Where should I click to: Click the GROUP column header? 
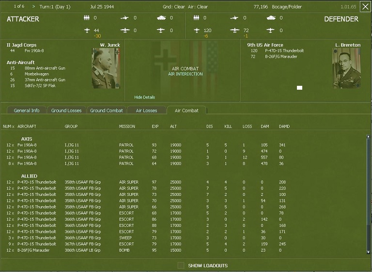point(71,127)
